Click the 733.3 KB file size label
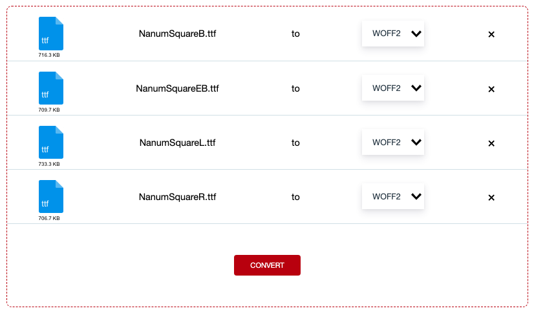Viewport: 534px width, 313px height. click(49, 164)
